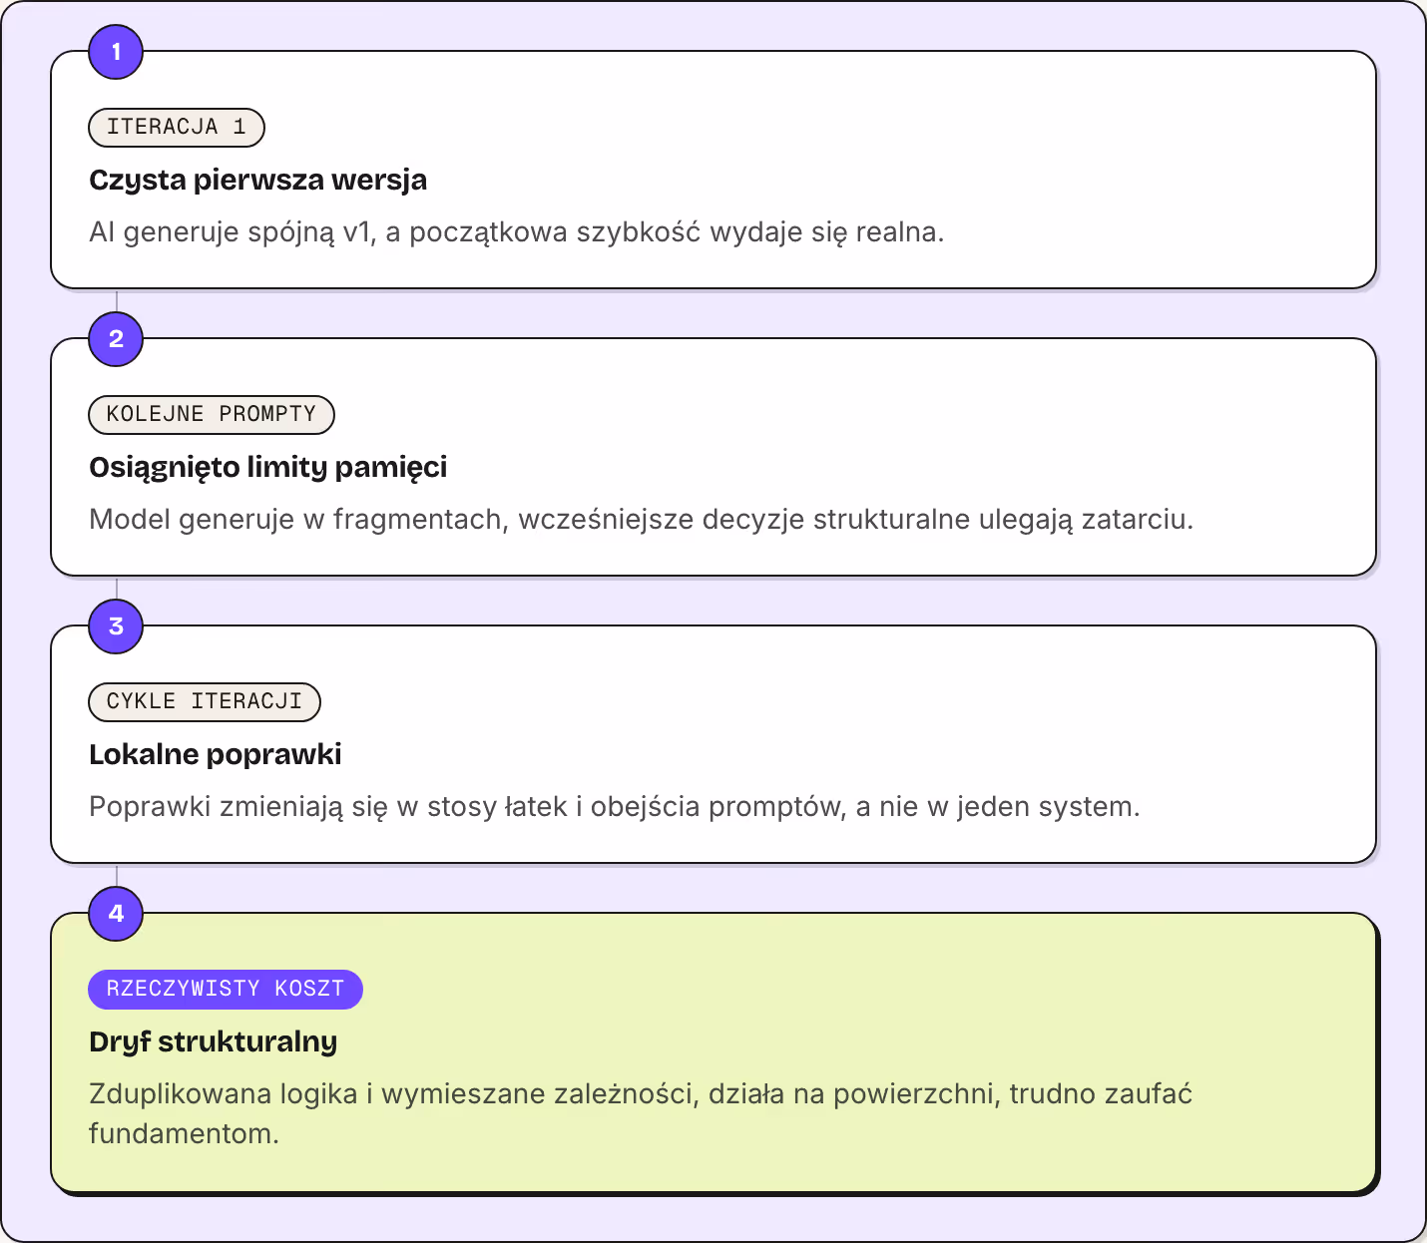Click the "ITERACJA 1" tag pill

tap(177, 127)
